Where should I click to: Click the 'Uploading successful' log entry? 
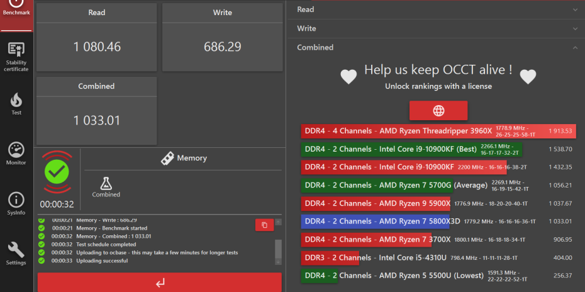[x=102, y=261]
